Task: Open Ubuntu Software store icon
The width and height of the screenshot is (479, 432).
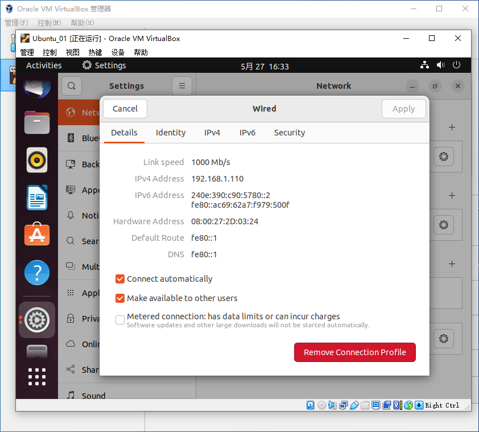Action: (37, 234)
